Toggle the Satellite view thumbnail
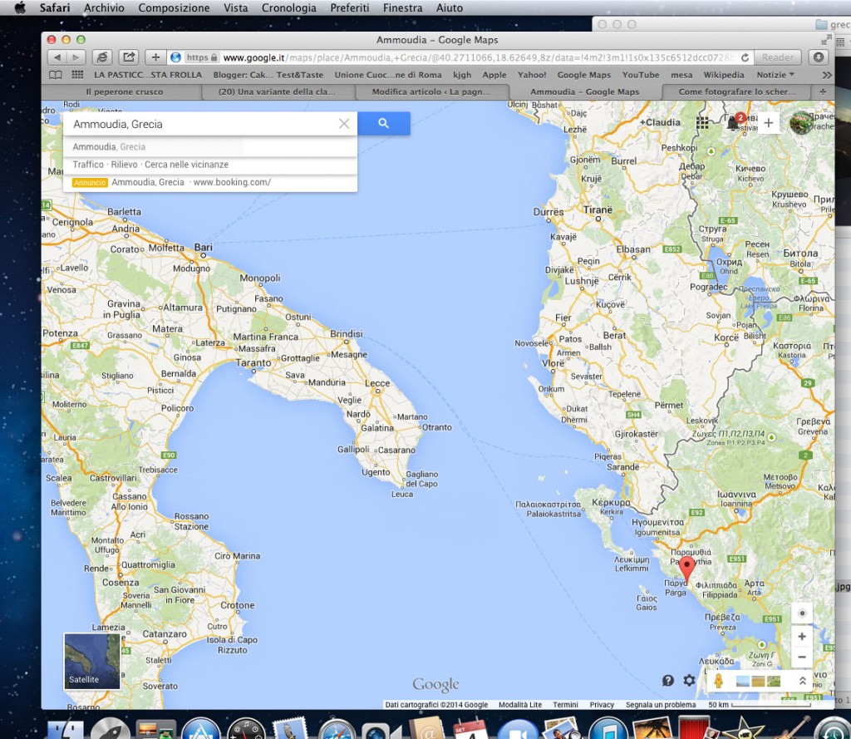The height and width of the screenshot is (739, 851). (x=92, y=661)
